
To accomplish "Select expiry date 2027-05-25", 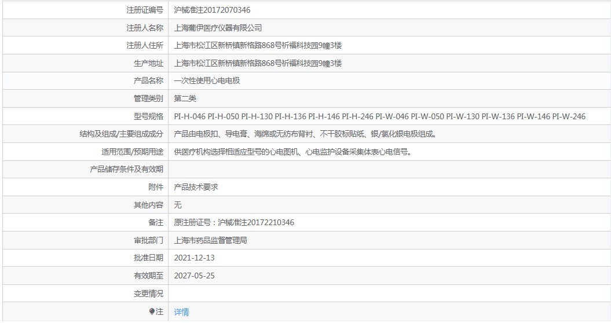I will (x=194, y=276).
